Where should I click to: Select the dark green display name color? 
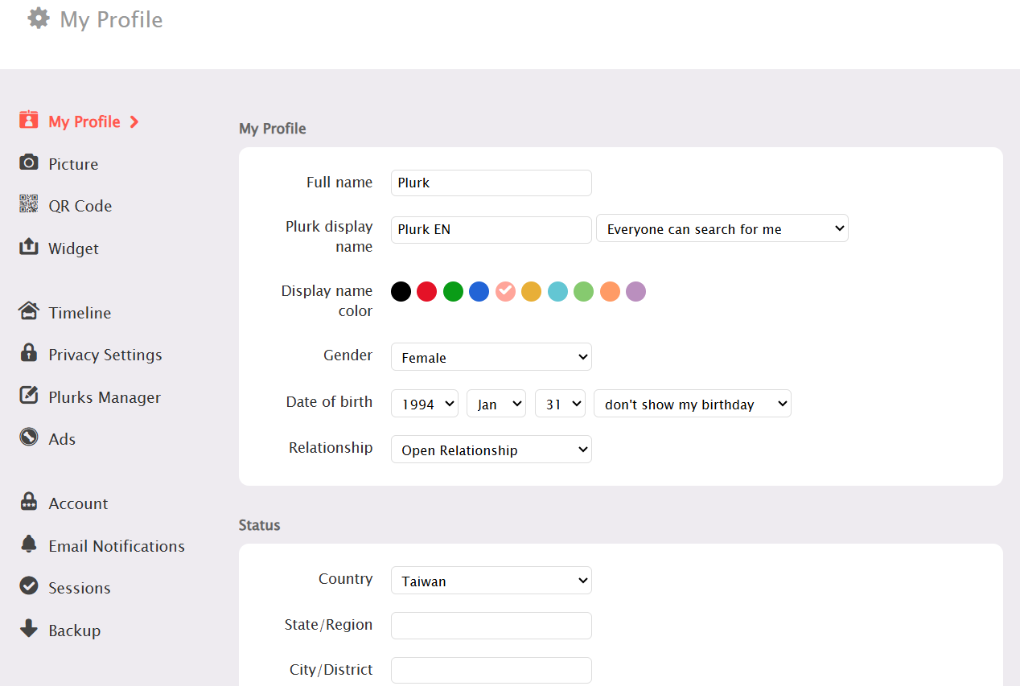[453, 291]
